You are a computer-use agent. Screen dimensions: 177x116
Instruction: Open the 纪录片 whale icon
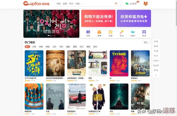point(133,32)
